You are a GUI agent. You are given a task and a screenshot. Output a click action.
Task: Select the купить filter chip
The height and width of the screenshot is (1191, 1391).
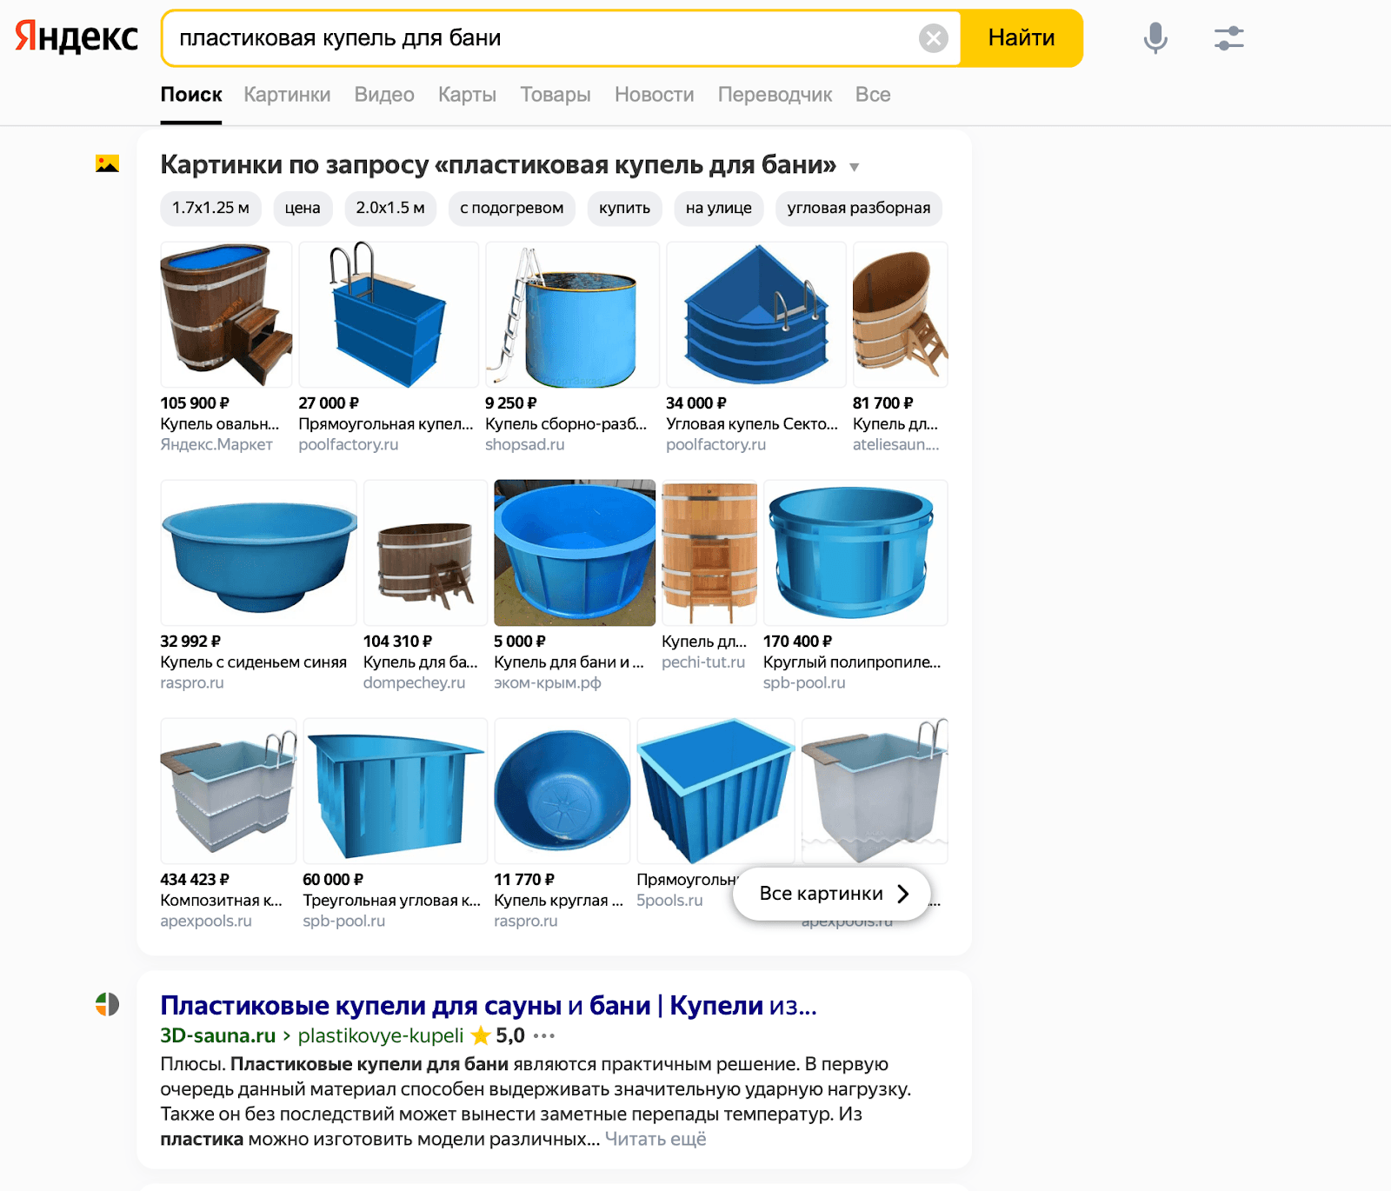click(624, 208)
